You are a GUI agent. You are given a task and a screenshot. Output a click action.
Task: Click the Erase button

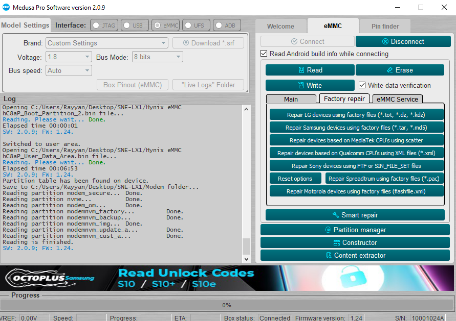coord(400,70)
